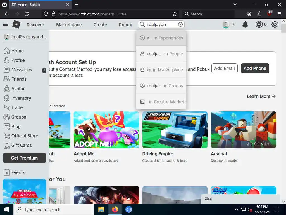Click the Firefox Search box
This screenshot has width=286, height=215.
(x=208, y=14)
